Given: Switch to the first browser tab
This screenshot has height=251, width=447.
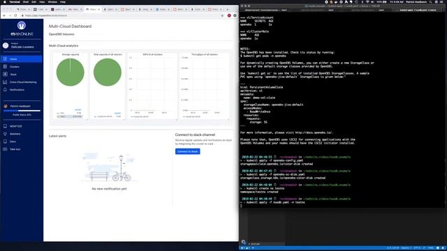Looking at the screenshot, I should [23, 9].
